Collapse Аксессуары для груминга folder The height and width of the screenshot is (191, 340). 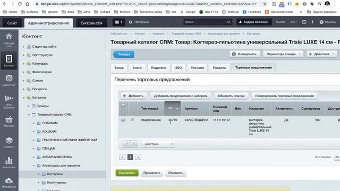point(33,166)
